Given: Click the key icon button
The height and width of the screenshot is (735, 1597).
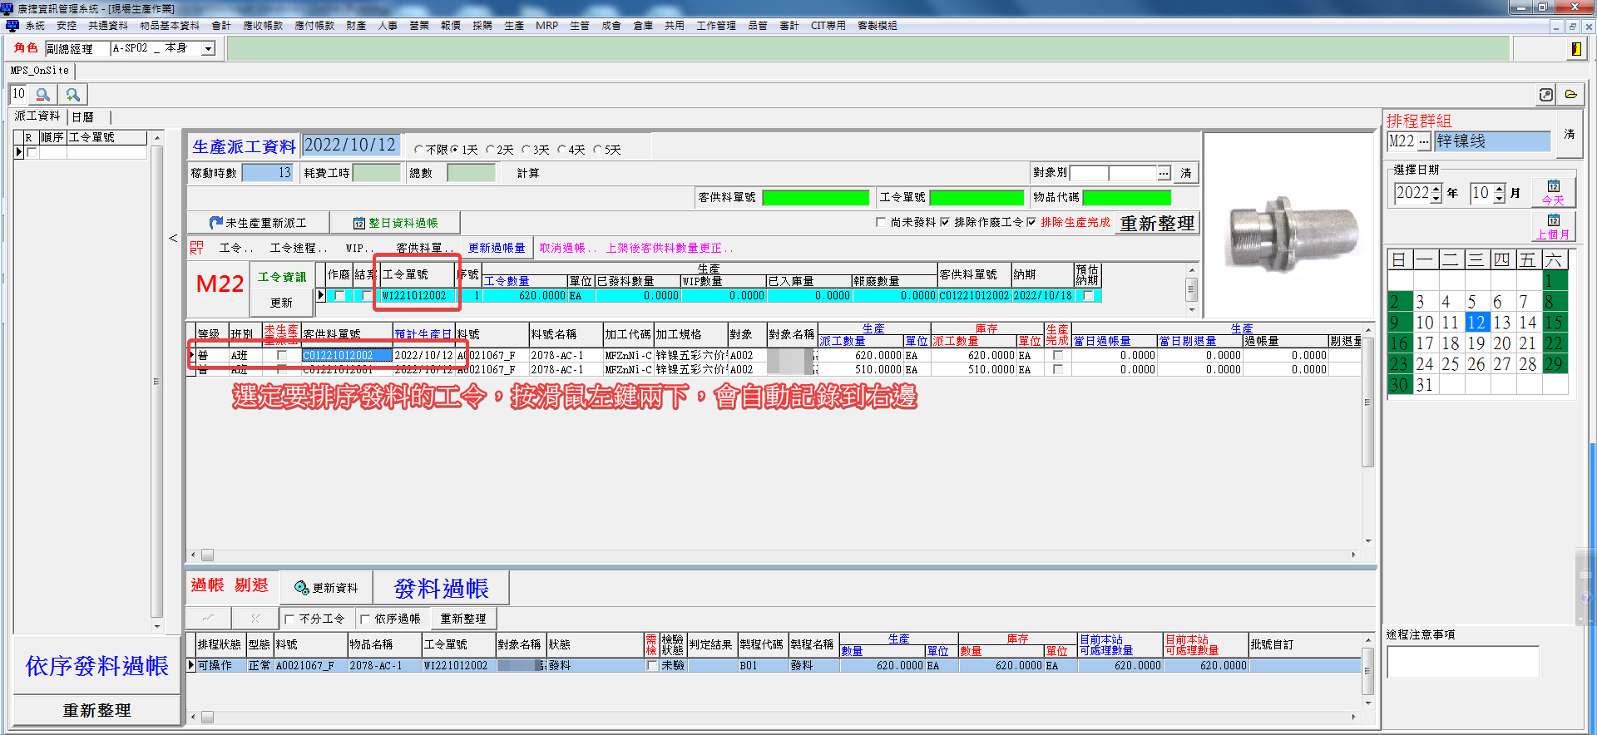Looking at the screenshot, I should click(x=1545, y=95).
